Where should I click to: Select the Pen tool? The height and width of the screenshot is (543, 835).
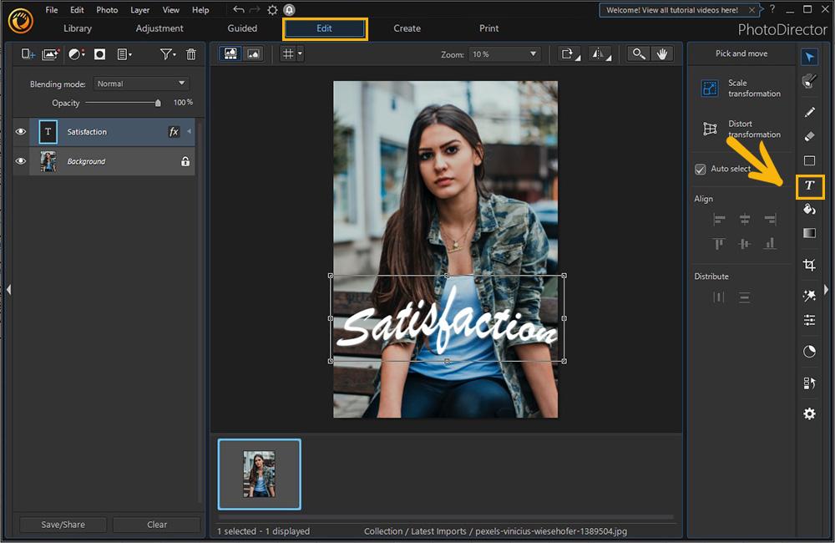coord(809,112)
